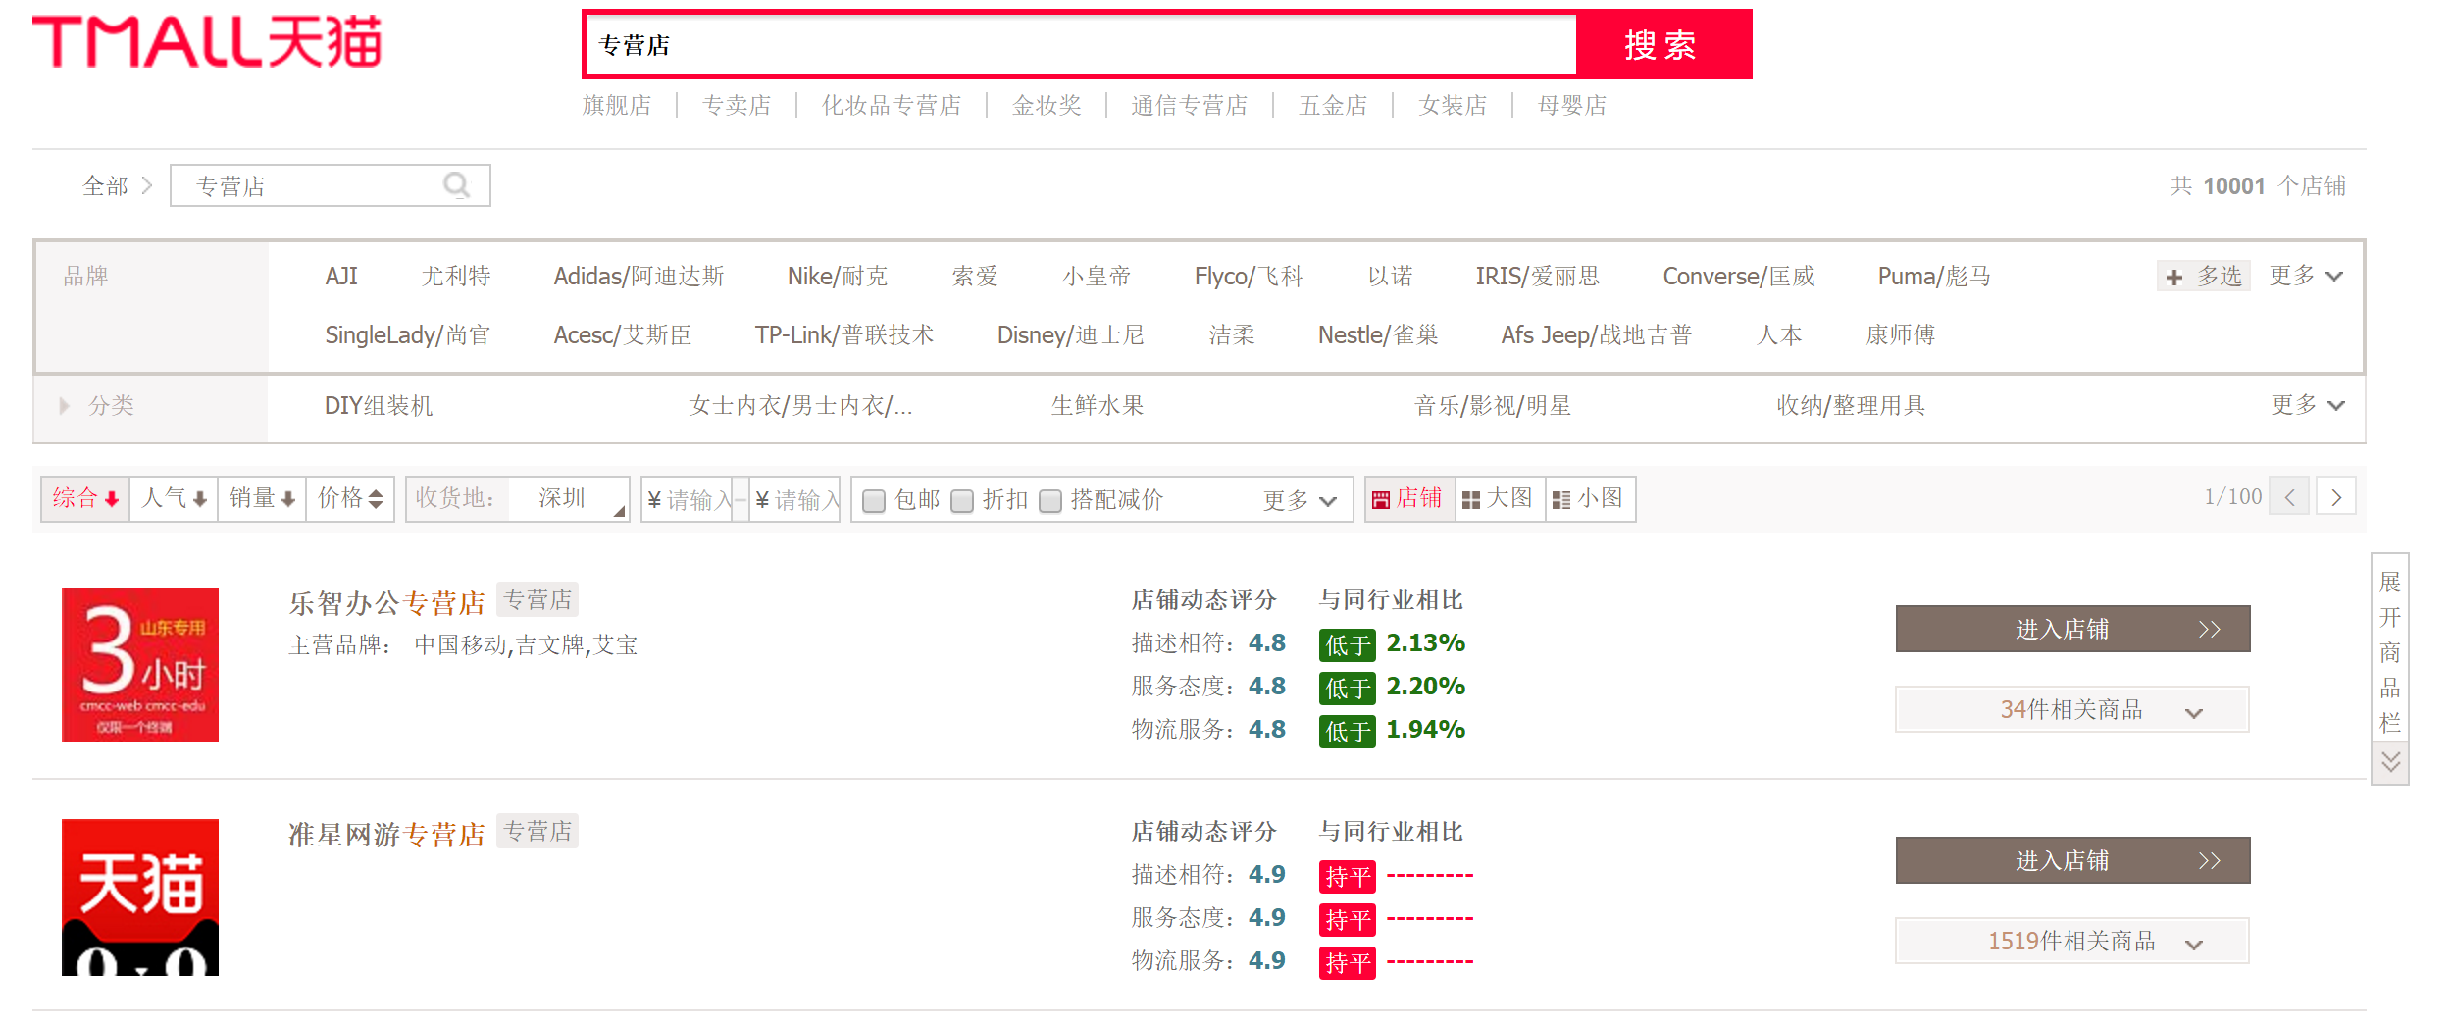This screenshot has width=2452, height=1024.
Task: Switch to 小图 small list view
Action: (x=1589, y=499)
